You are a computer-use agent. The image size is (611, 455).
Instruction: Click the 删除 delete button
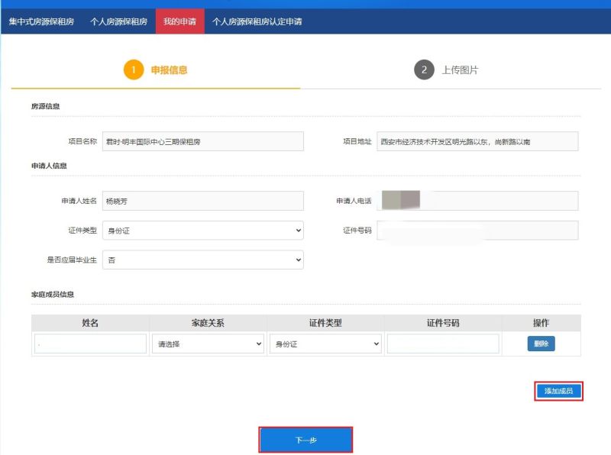click(x=541, y=344)
